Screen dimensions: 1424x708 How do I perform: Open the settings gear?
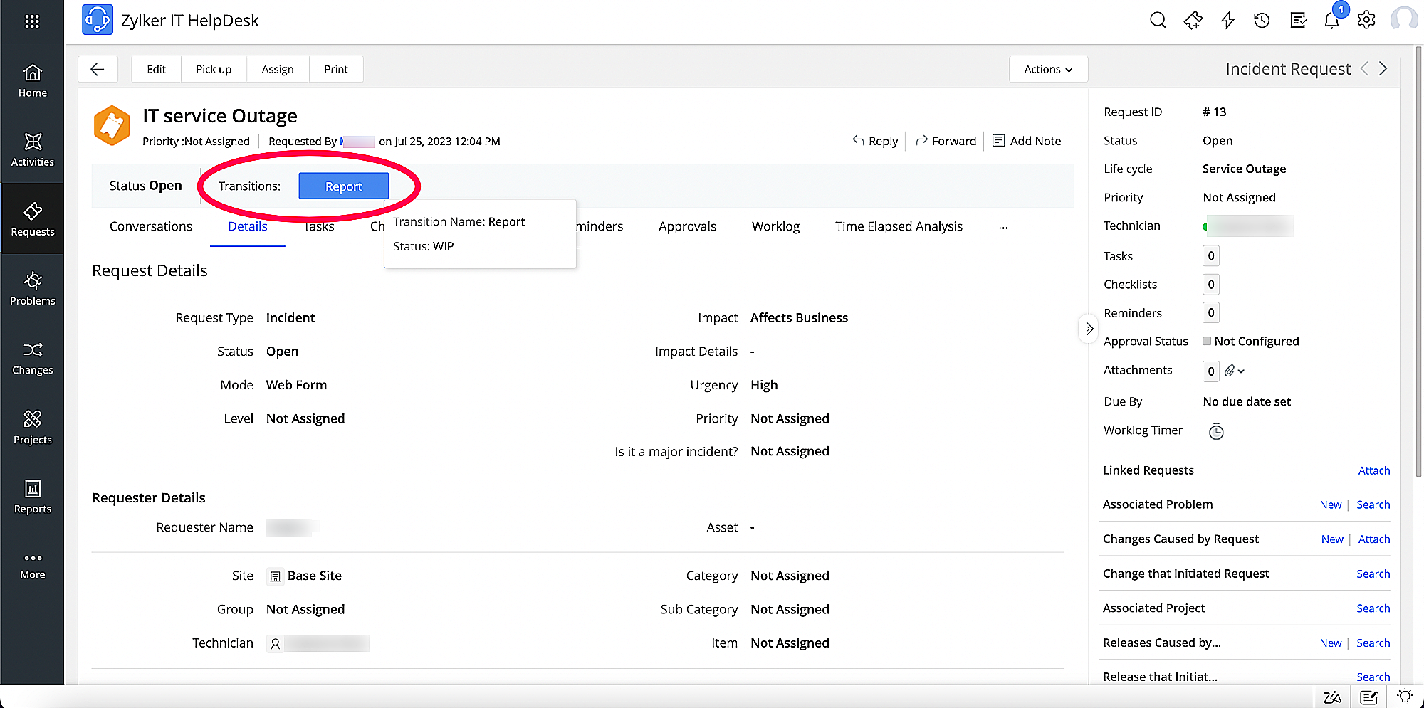[x=1366, y=20]
